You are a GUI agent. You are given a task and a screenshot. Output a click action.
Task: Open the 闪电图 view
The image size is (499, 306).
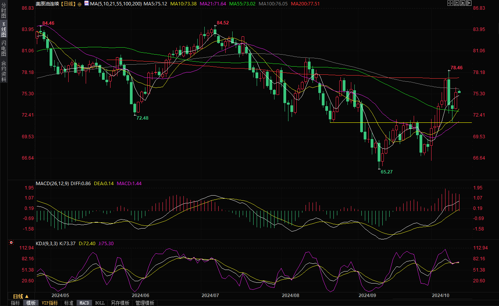click(3, 48)
